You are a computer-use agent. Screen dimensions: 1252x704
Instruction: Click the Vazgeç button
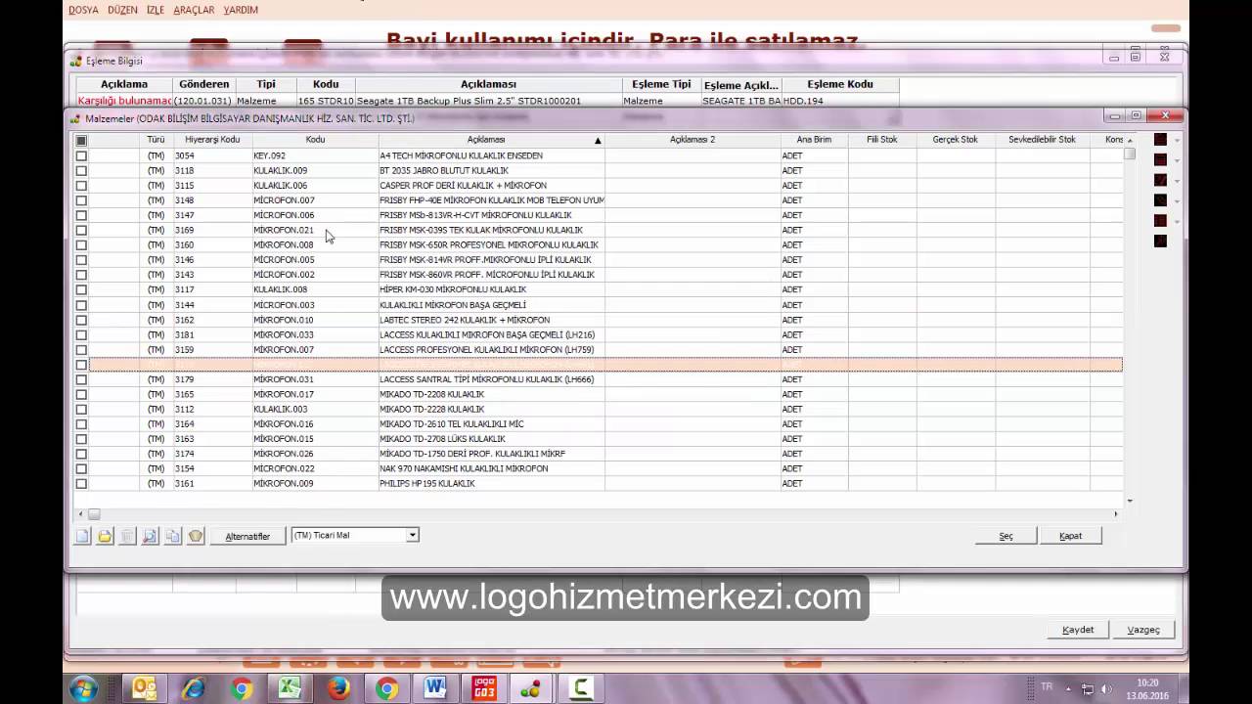(x=1143, y=630)
